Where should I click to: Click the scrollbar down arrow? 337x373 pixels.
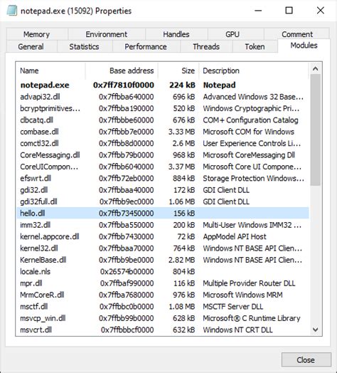[316, 330]
